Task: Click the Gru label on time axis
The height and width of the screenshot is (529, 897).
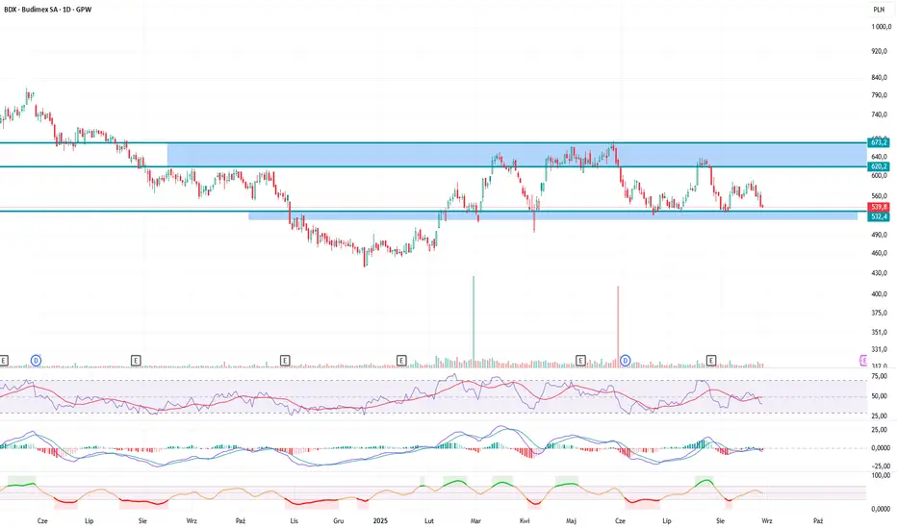Action: pyautogui.click(x=338, y=520)
